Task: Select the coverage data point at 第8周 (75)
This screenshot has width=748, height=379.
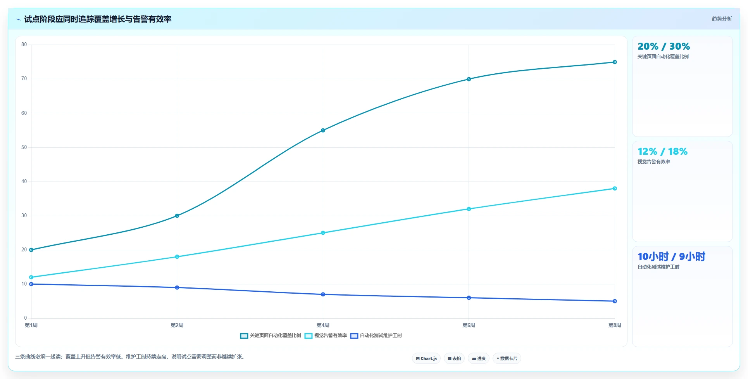Action: click(x=615, y=62)
